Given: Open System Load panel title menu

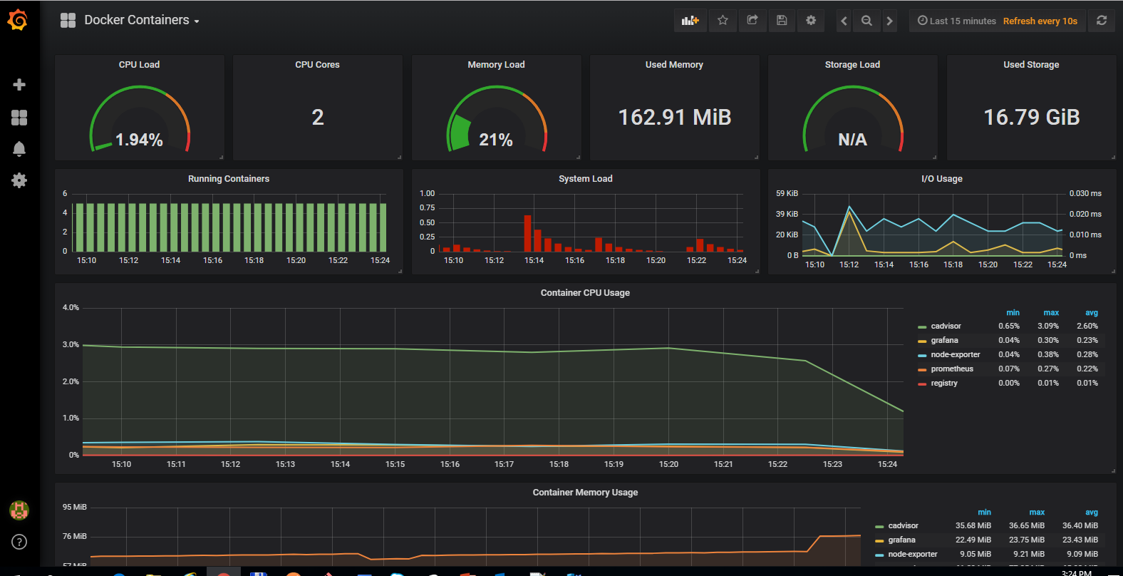Looking at the screenshot, I should tap(586, 179).
